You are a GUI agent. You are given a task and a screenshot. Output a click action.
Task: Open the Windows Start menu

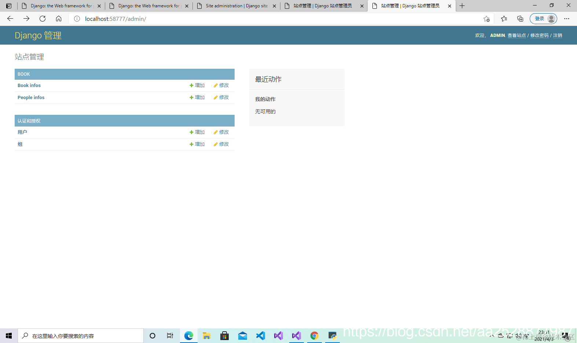point(9,336)
